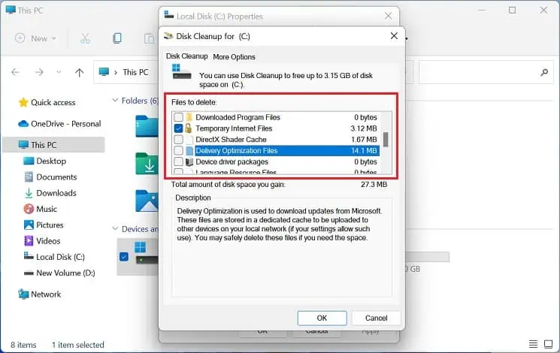Screen dimensions: 560x353
Task: Select the Temporary Internet Files entry
Action: coord(234,128)
